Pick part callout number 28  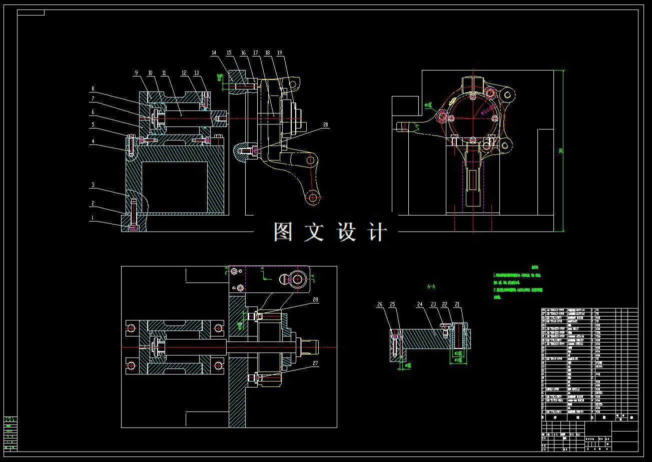tap(315, 300)
